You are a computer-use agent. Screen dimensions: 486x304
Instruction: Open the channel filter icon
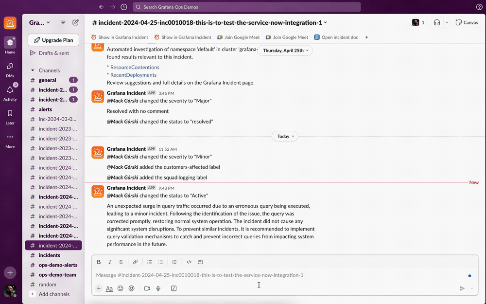(x=63, y=22)
